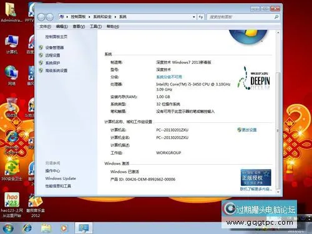The width and height of the screenshot is (312, 234).
Task: Open Advanced system settings (高级系统设置)
Action: click(56, 71)
